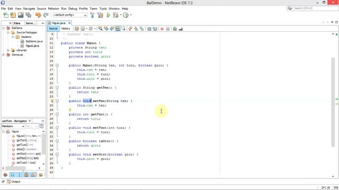Viewport: 339px width, 190px height.
Task: Switch to the Files tab
Action: pyautogui.click(x=17, y=23)
